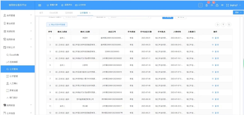Expand 协同管理 in the sidebar

coord(18,16)
